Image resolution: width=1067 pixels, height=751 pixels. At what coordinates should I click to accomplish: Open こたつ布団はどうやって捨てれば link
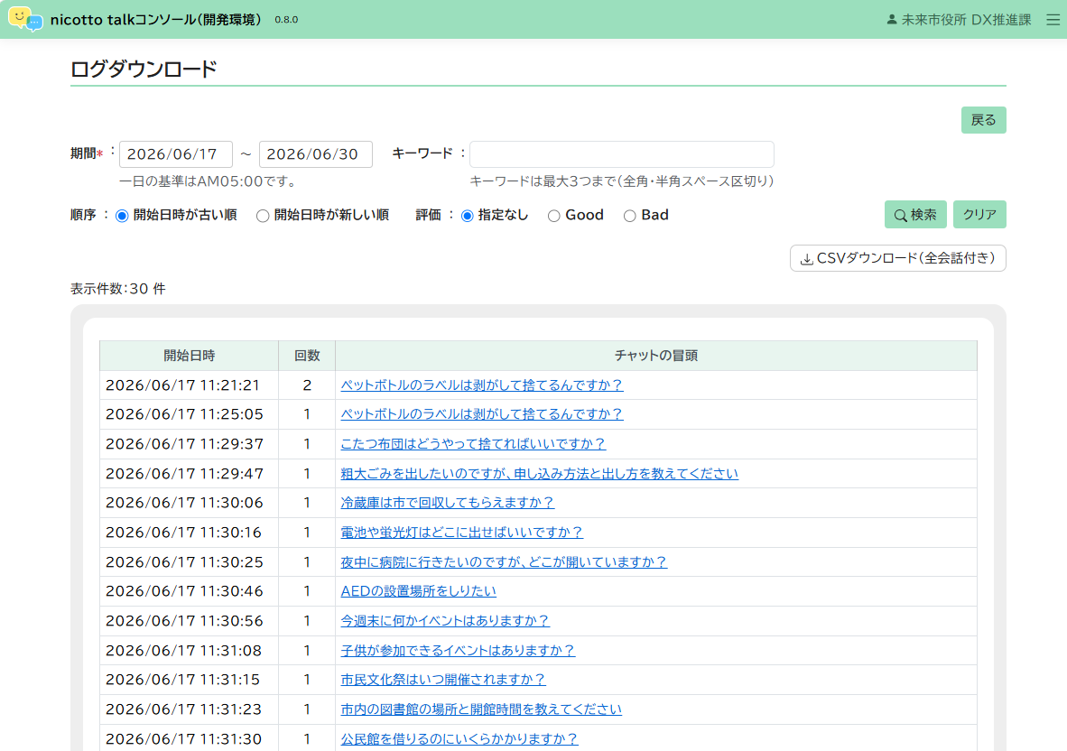pyautogui.click(x=473, y=444)
